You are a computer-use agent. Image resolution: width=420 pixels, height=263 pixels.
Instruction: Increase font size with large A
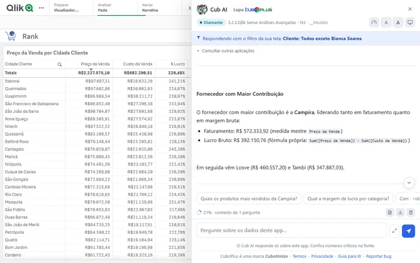[x=398, y=23]
